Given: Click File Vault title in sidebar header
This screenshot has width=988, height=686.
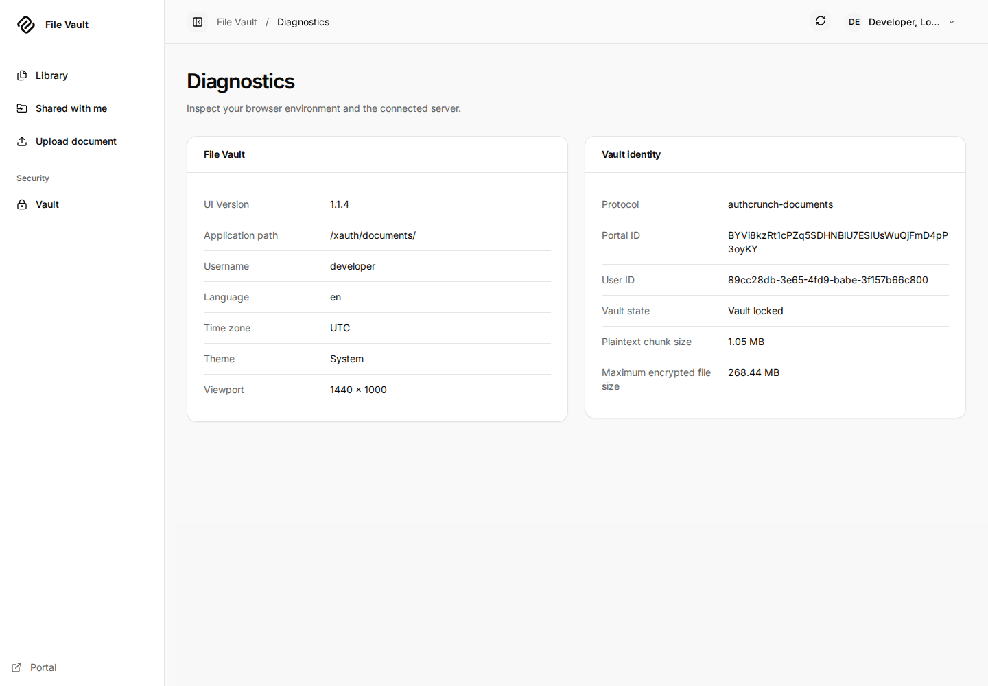Looking at the screenshot, I should (67, 25).
